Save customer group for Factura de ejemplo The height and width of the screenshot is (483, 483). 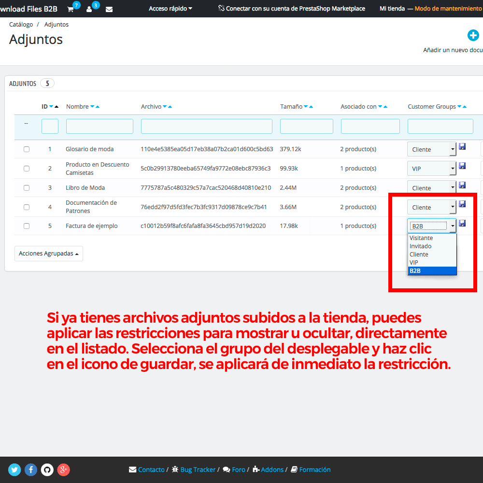click(462, 223)
